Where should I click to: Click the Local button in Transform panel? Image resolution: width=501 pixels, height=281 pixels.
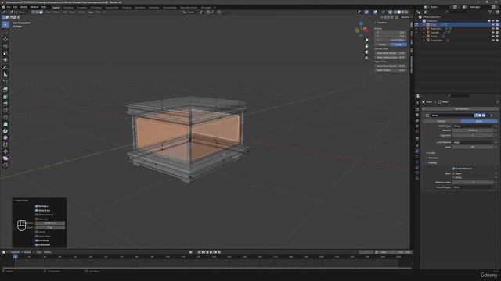pyautogui.click(x=398, y=44)
